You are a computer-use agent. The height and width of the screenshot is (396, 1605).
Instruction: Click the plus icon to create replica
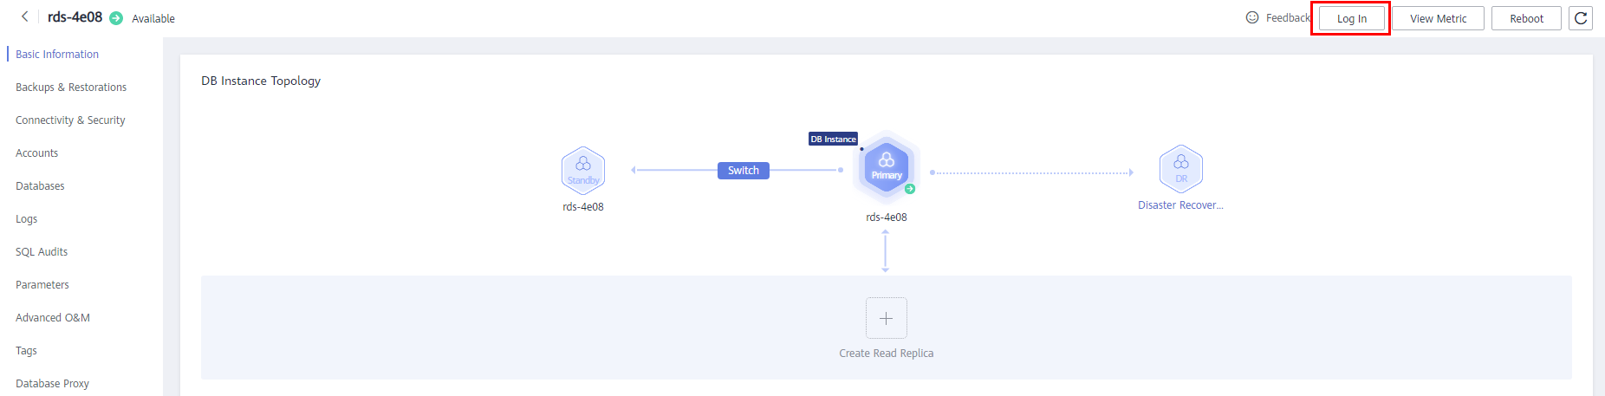coord(886,318)
